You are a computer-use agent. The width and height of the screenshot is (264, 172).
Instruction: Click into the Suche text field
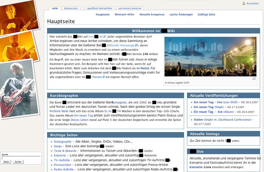tap(21, 158)
